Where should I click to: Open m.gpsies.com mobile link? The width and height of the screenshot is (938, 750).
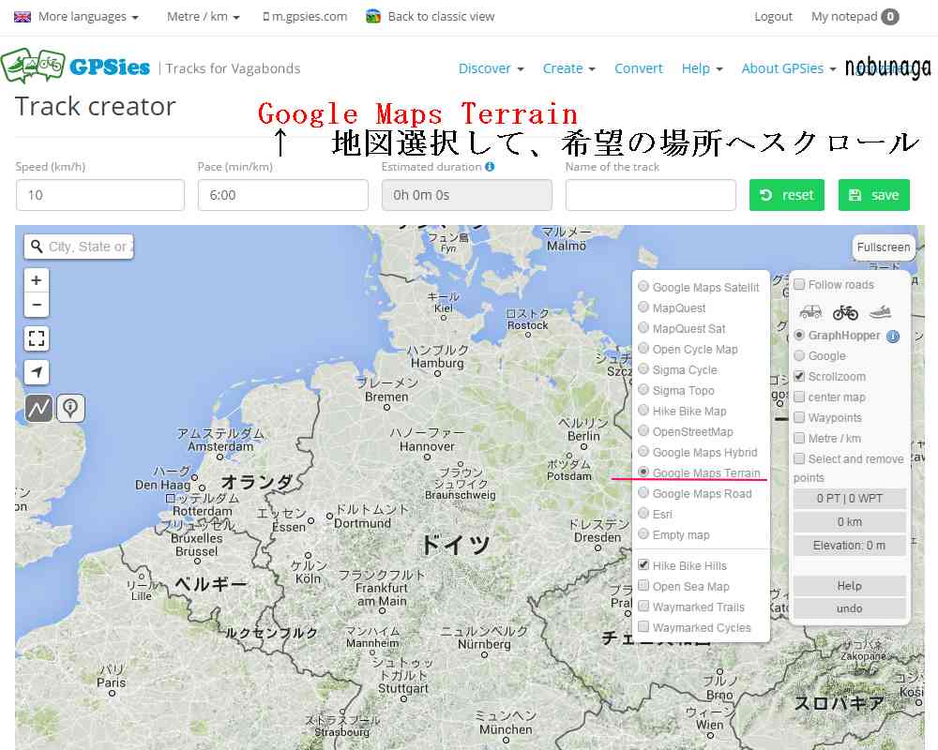(310, 17)
